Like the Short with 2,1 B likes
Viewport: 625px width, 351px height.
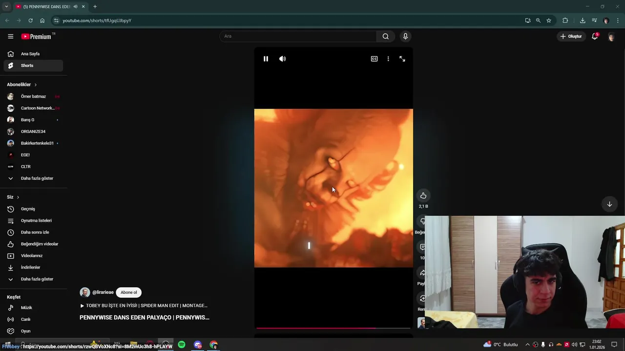click(423, 195)
